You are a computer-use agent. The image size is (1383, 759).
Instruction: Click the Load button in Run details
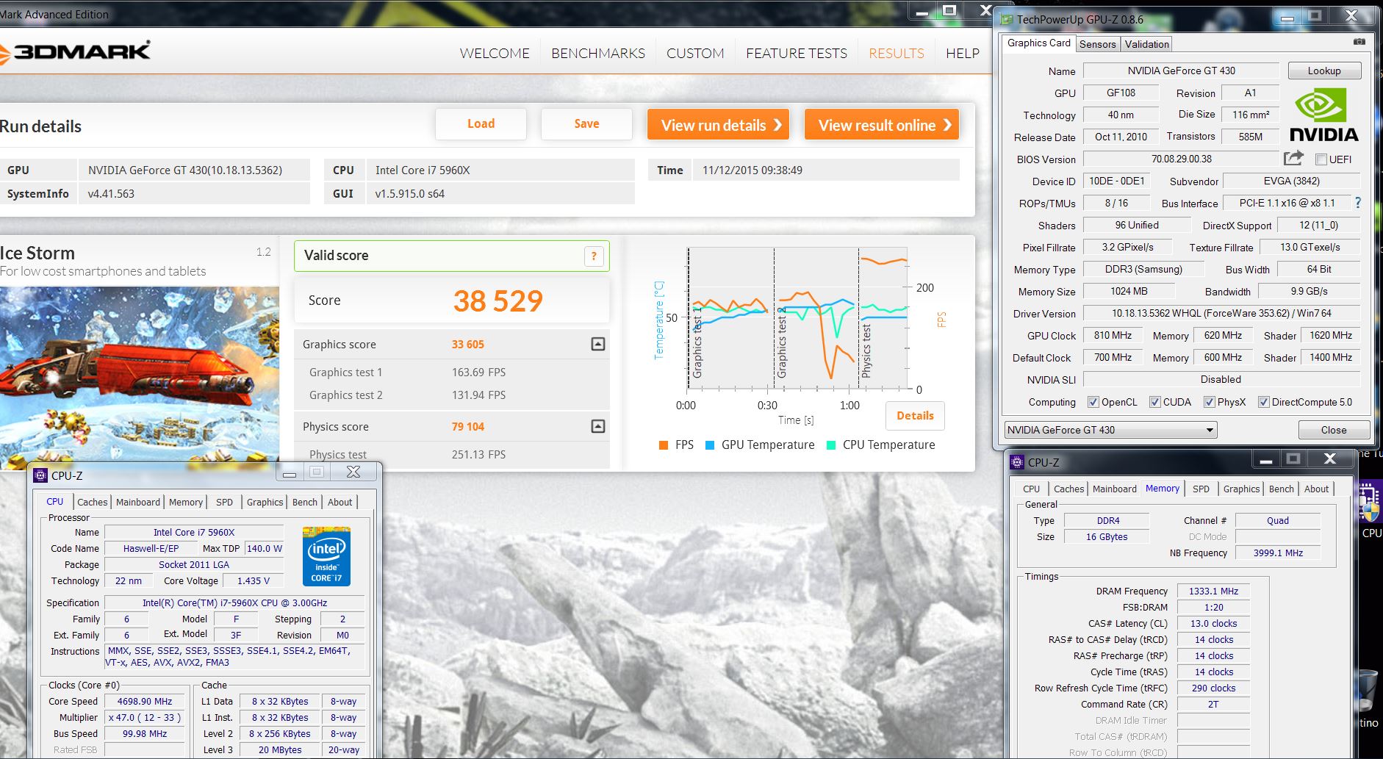pyautogui.click(x=481, y=124)
